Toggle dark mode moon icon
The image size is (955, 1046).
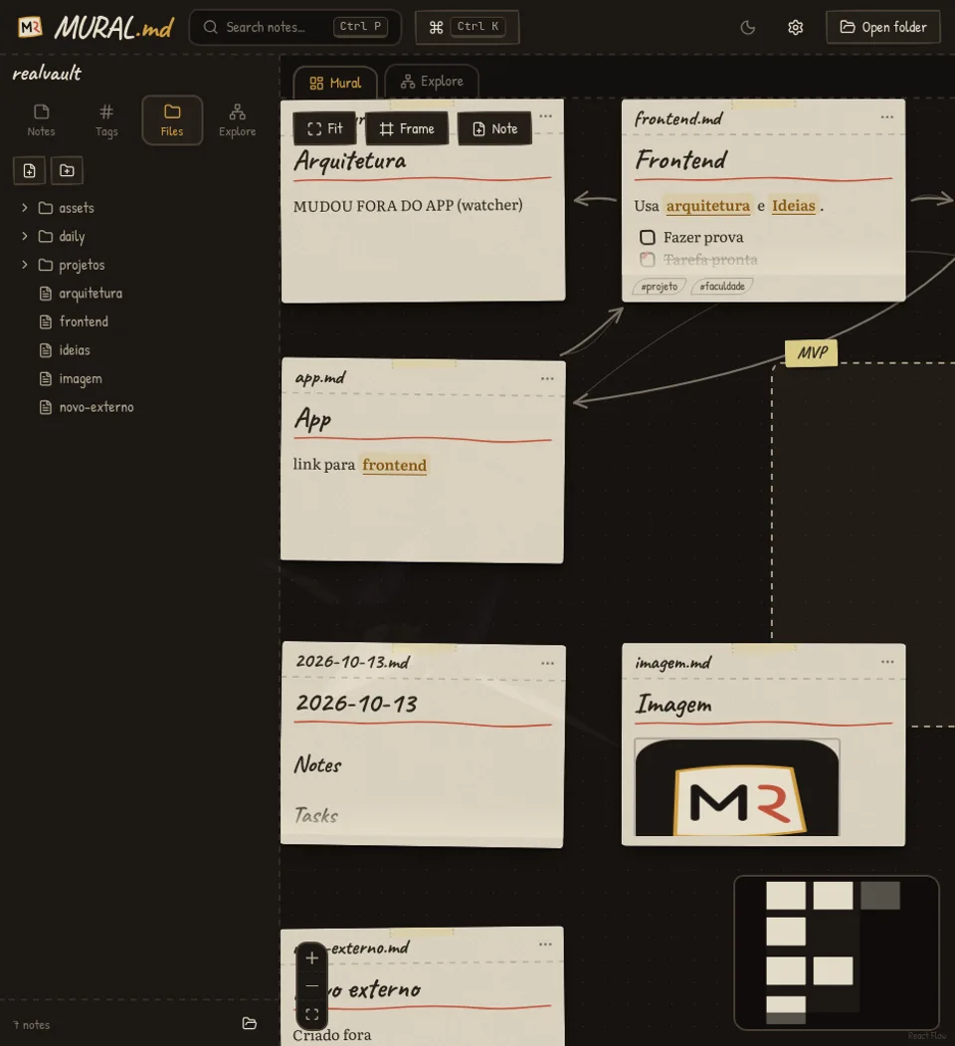[x=748, y=27]
